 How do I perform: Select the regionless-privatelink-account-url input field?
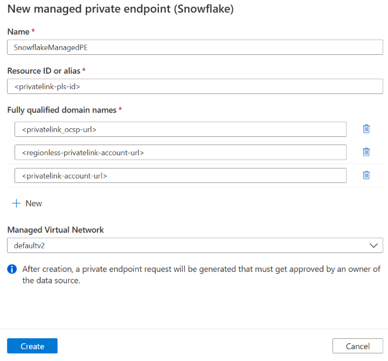point(180,152)
